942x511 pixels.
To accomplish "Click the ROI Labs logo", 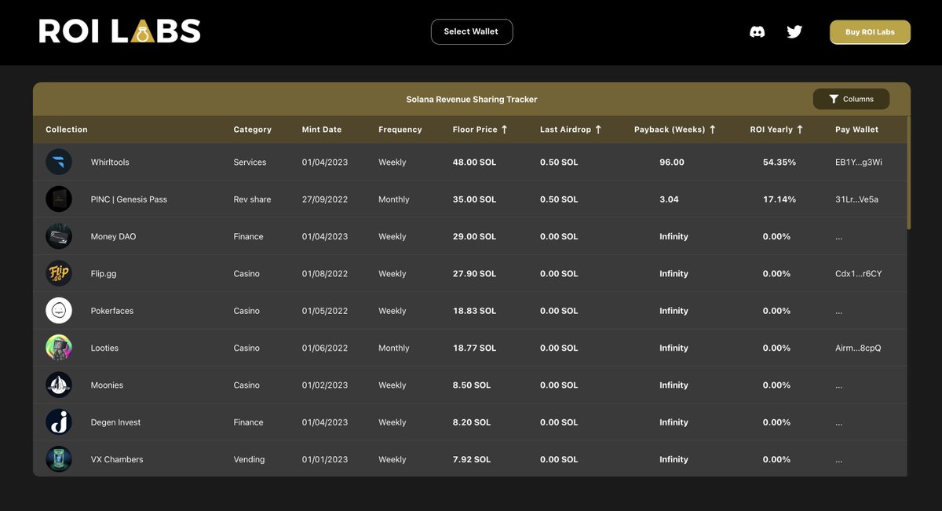I will pyautogui.click(x=120, y=31).
